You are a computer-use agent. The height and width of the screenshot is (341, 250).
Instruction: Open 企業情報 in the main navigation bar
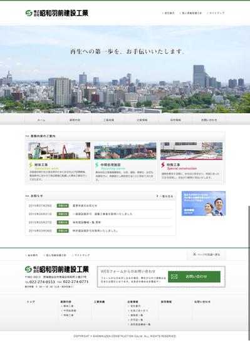142,120
